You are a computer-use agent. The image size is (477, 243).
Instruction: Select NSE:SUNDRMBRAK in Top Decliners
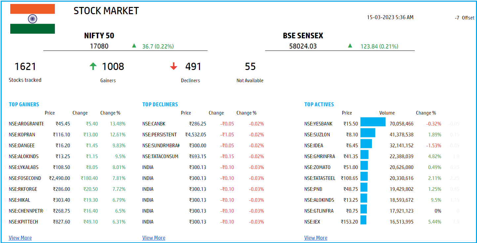(x=161, y=146)
